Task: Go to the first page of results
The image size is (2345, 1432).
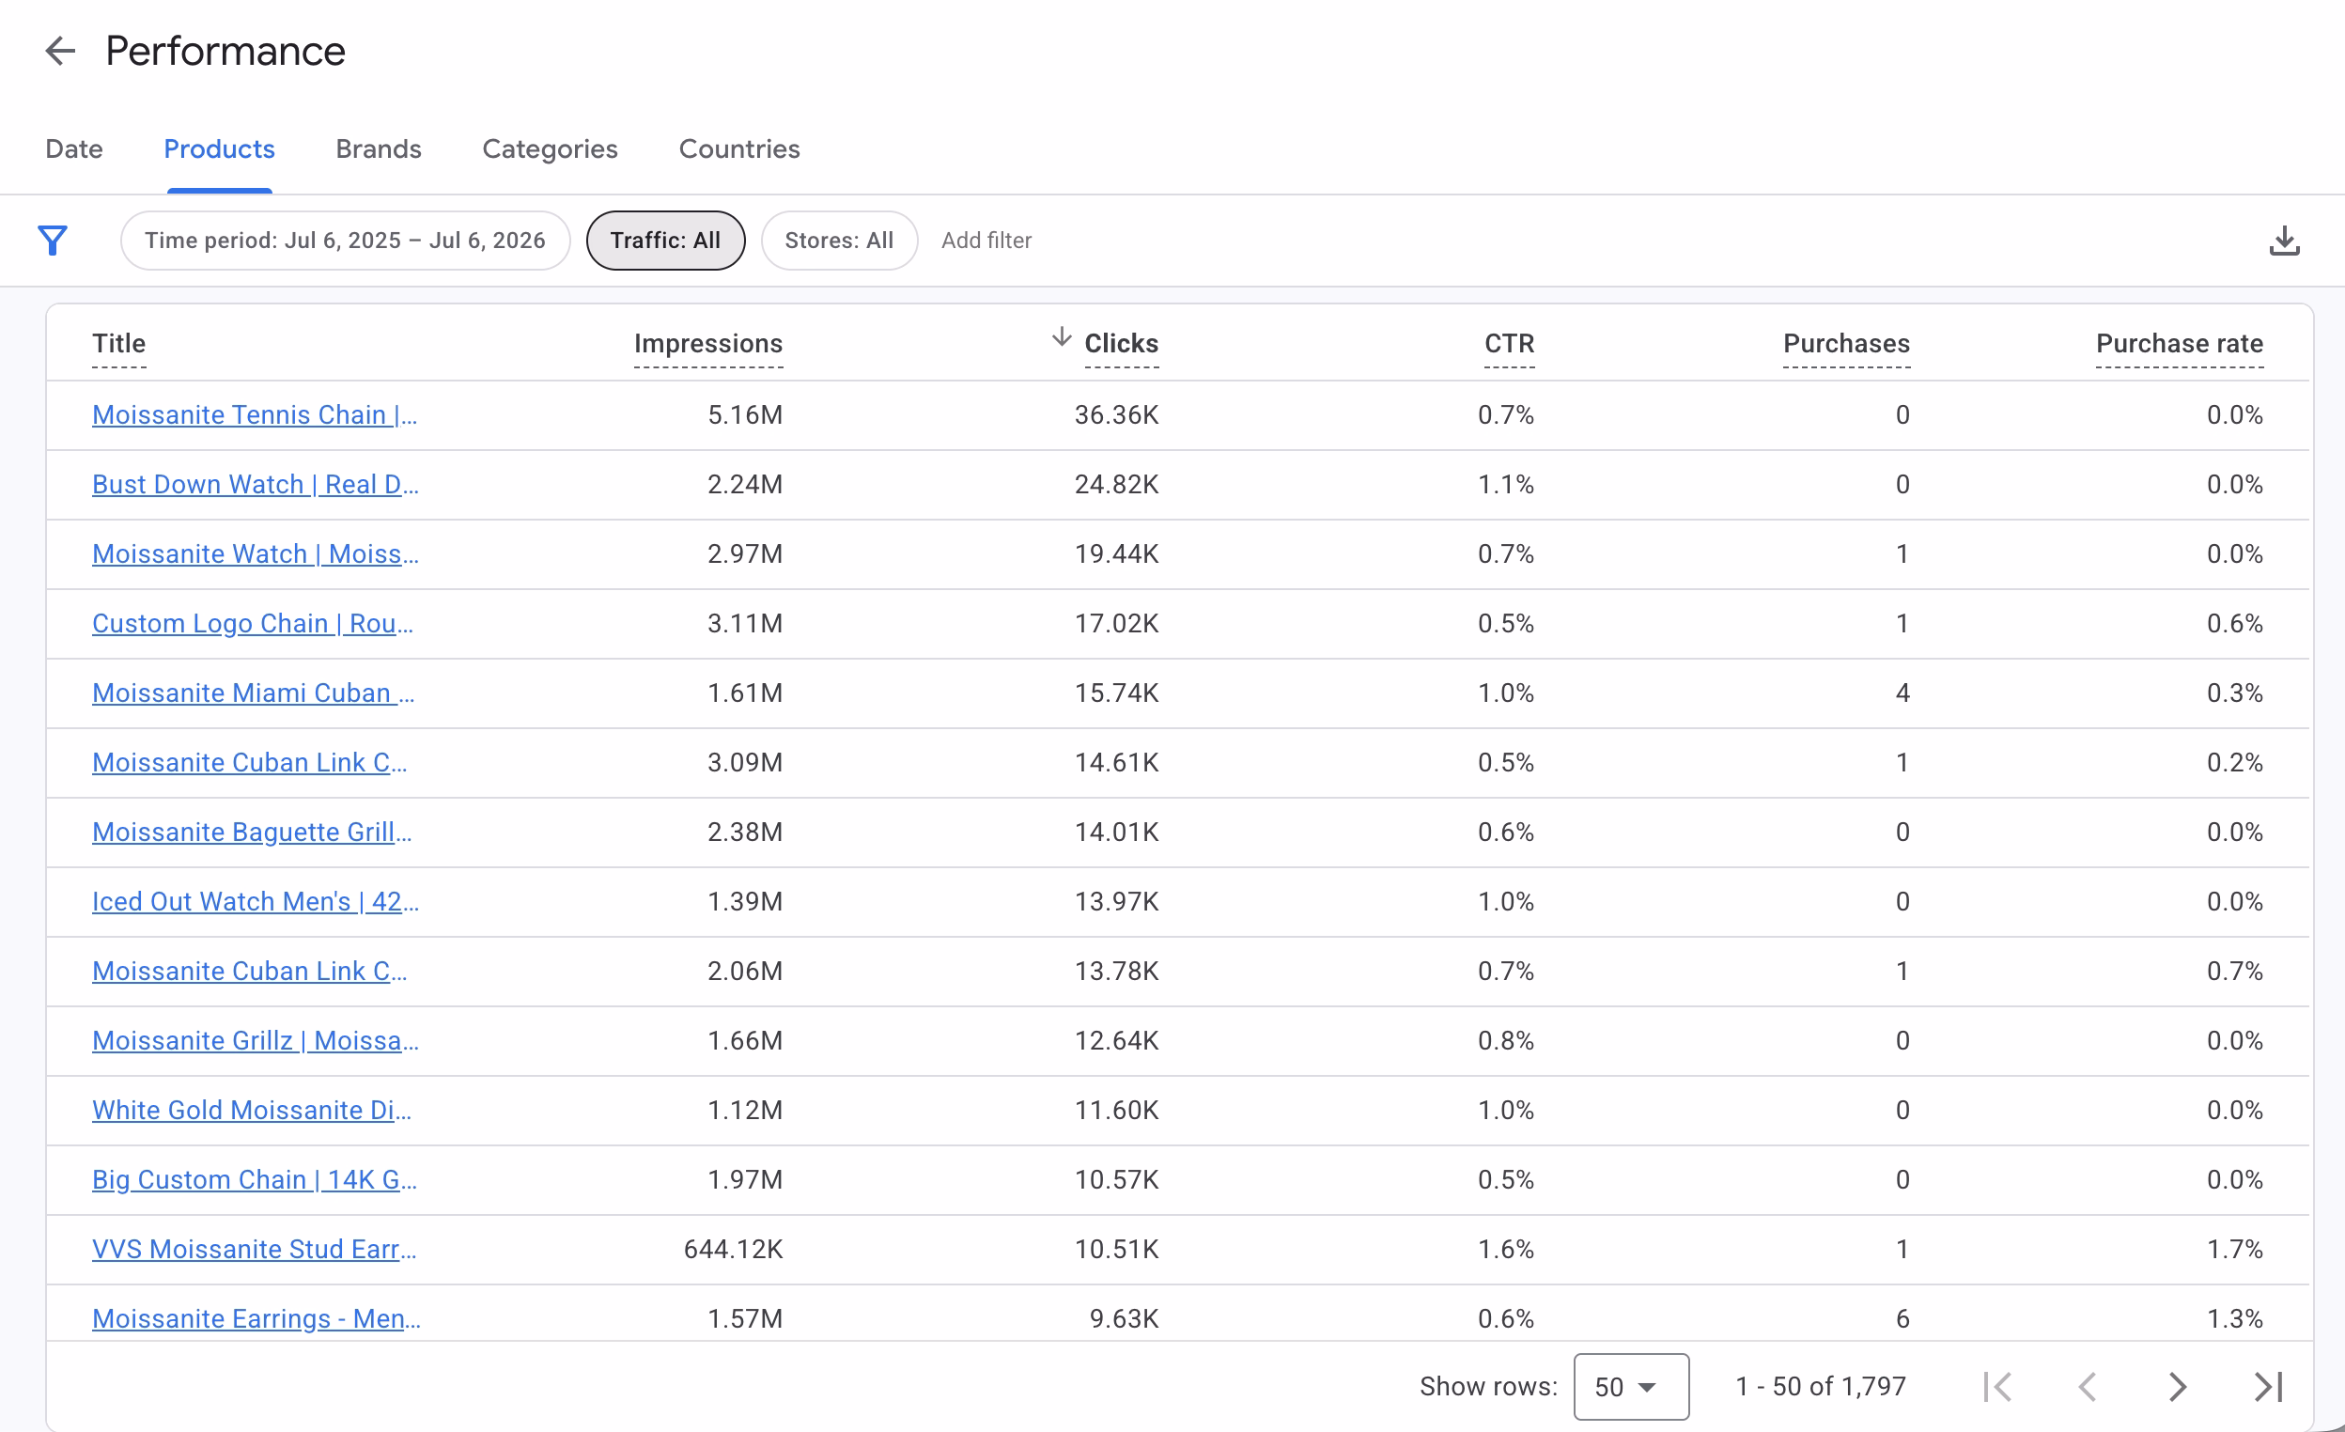Action: [x=1996, y=1386]
